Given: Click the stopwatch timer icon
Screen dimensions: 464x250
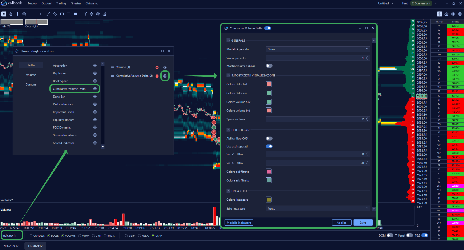Looking at the screenshot, I should [x=92, y=14].
